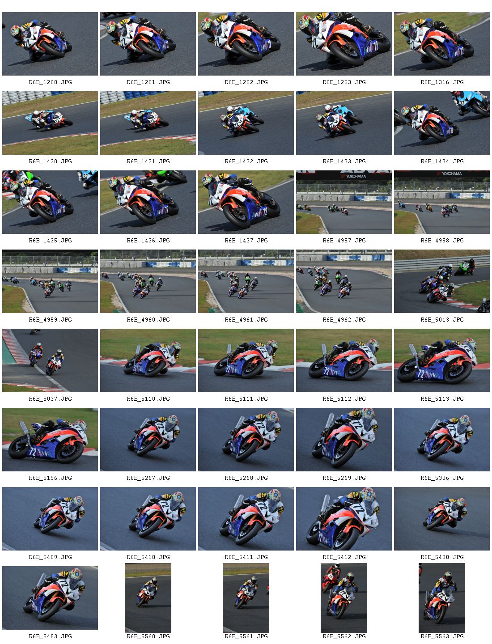Select thumbnail R6B_5110.JPG
This screenshot has height=644, width=492.
pos(148,360)
